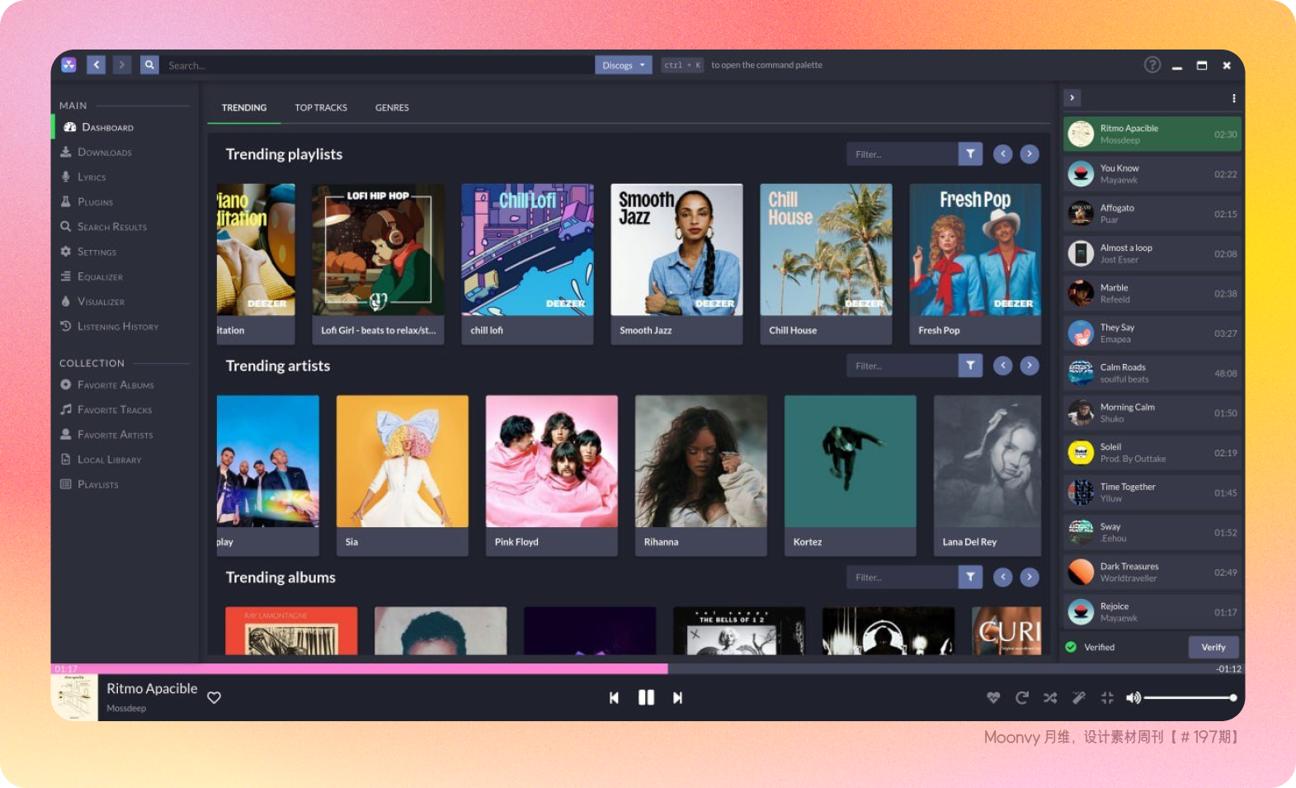Apply the filter on Trending artists

[x=970, y=366]
